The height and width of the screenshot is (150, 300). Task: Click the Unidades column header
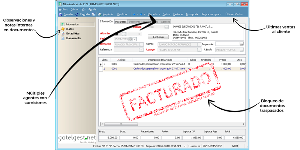coord(206,60)
